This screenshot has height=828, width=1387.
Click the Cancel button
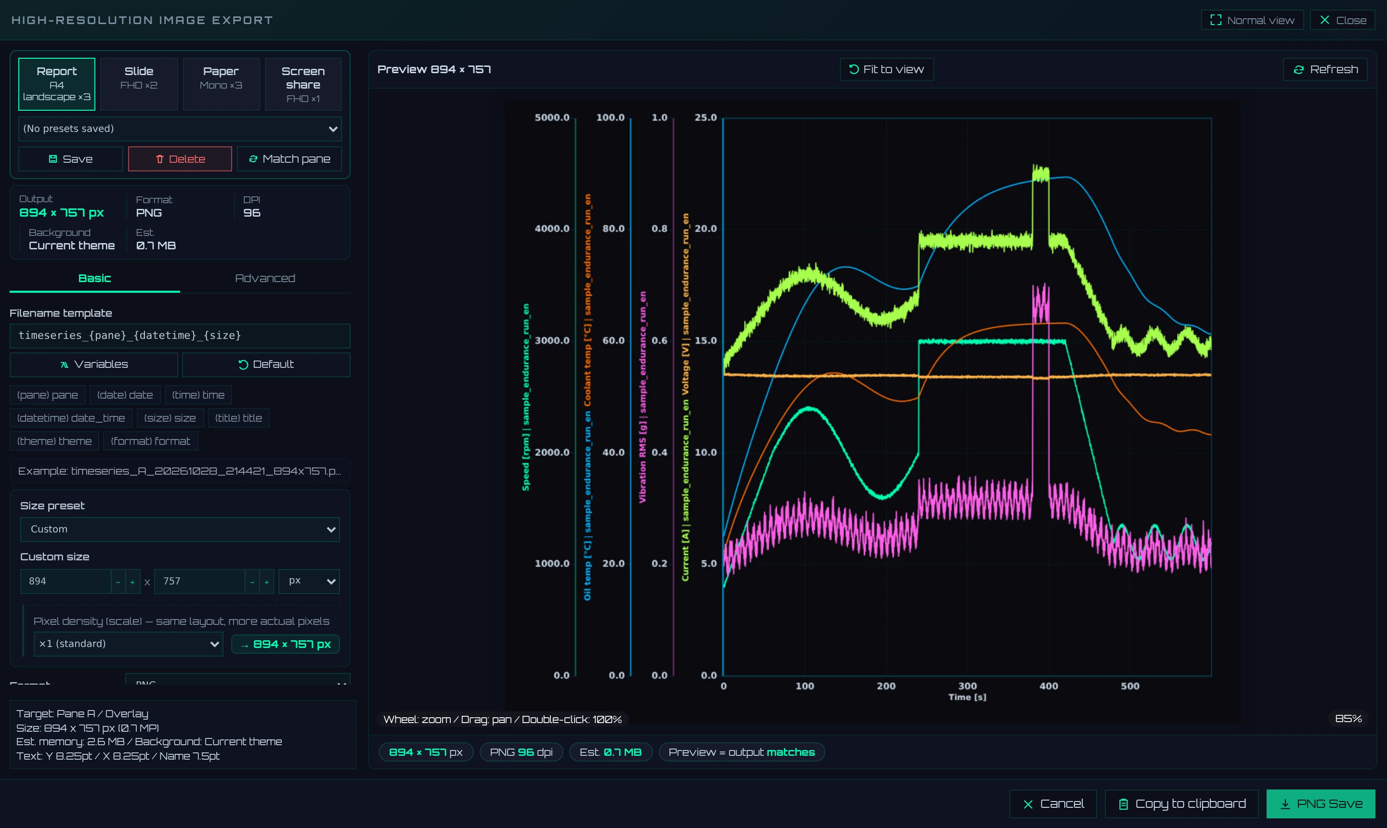[1053, 804]
